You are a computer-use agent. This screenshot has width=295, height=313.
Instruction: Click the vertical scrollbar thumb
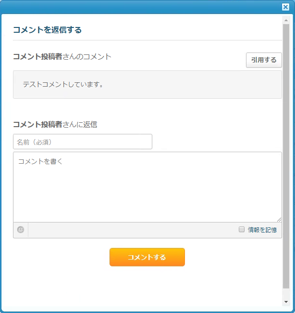pos(286,156)
